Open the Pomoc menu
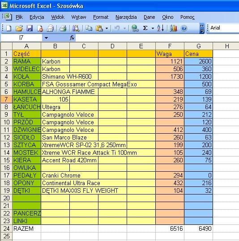239x241 pixels. pos(188,17)
